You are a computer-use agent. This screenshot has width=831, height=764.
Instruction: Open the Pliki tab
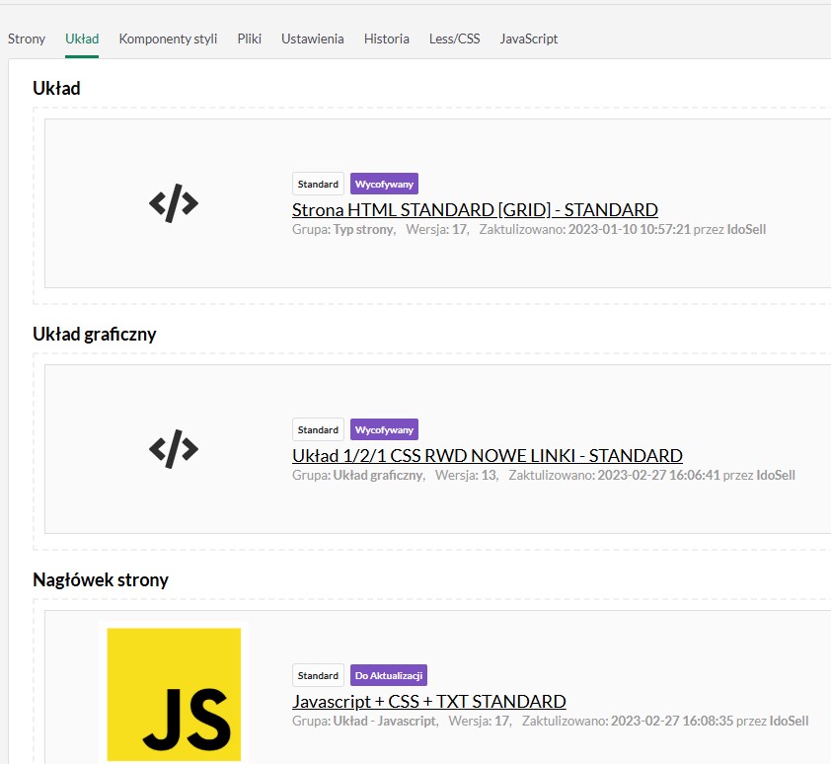pyautogui.click(x=249, y=38)
